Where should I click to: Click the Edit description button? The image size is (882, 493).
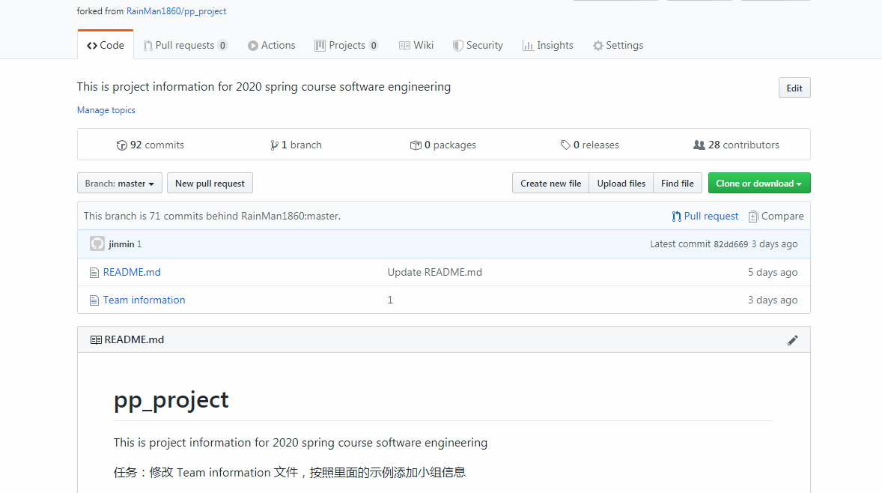[x=794, y=88]
